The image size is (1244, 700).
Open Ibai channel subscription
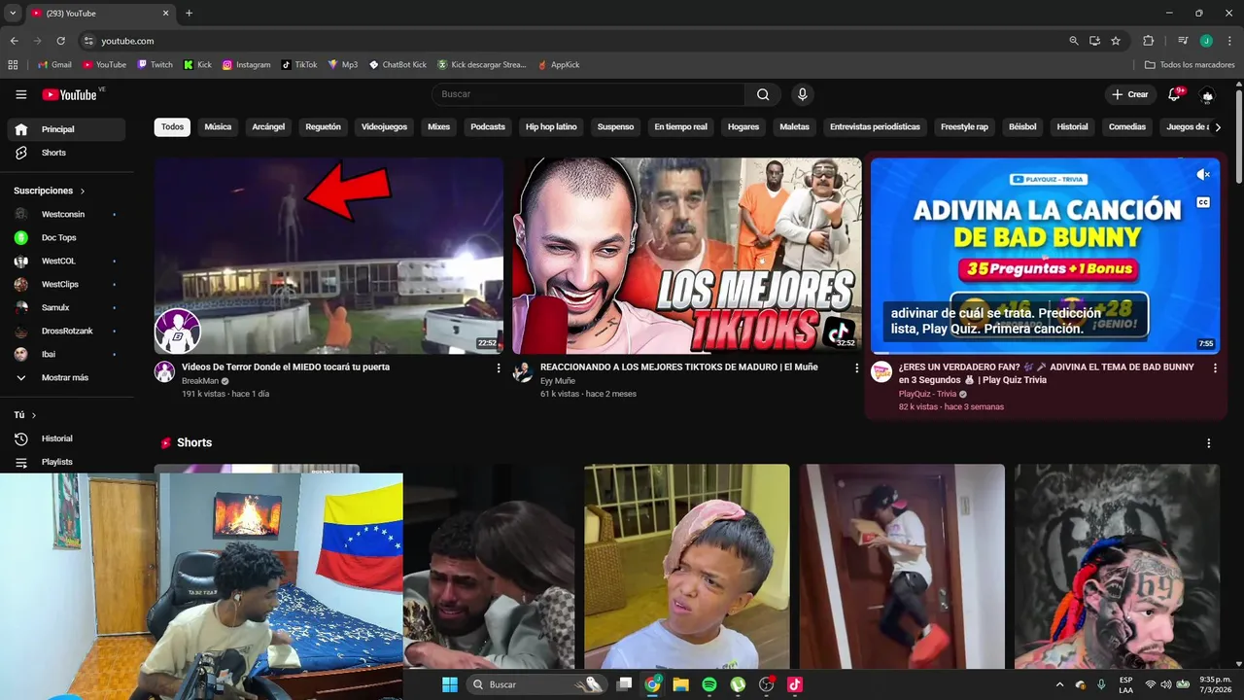coord(66,354)
